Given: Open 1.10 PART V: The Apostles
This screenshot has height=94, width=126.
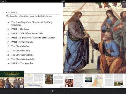Looking at the screenshot, I should coord(20,63).
